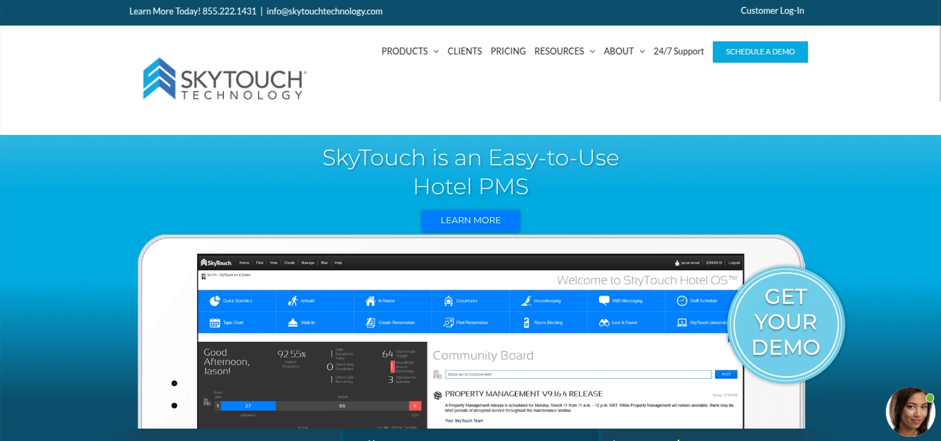This screenshot has width=941, height=441.
Task: Open the Lost & Found binoculars icon
Action: click(604, 322)
